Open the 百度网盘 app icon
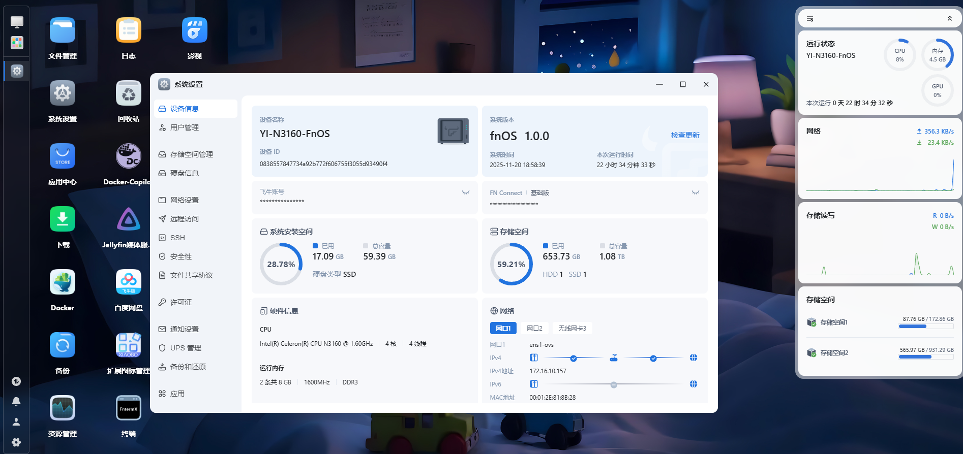 (x=128, y=282)
